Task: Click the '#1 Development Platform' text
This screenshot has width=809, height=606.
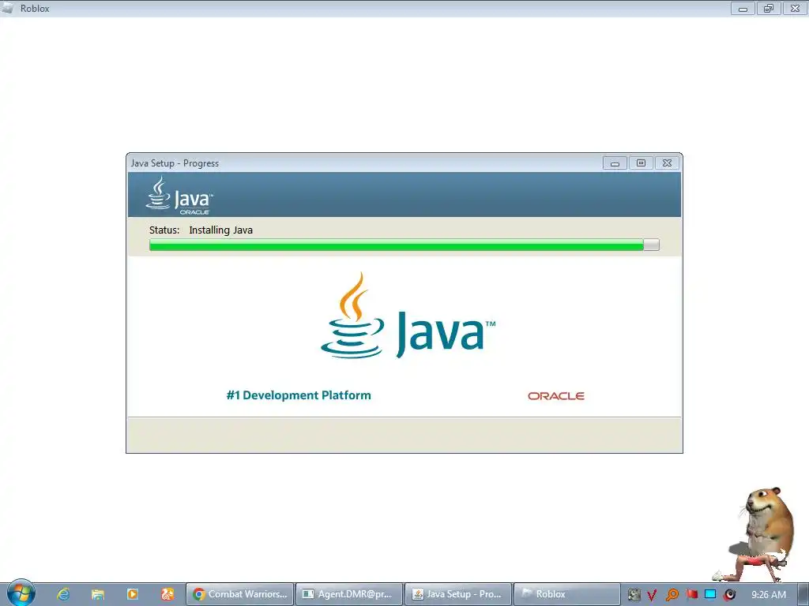Action: (299, 395)
